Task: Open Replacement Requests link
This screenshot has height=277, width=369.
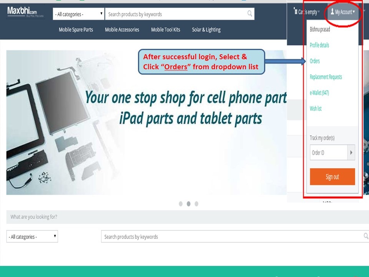Action: [x=326, y=77]
